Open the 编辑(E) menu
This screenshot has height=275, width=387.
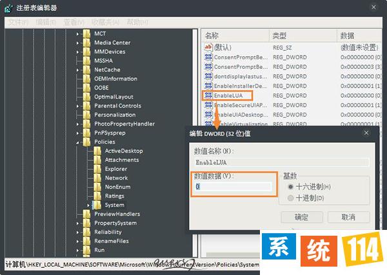click(46, 23)
